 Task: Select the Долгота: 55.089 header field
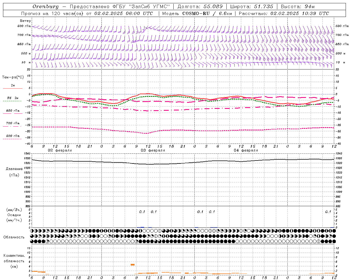200,6
